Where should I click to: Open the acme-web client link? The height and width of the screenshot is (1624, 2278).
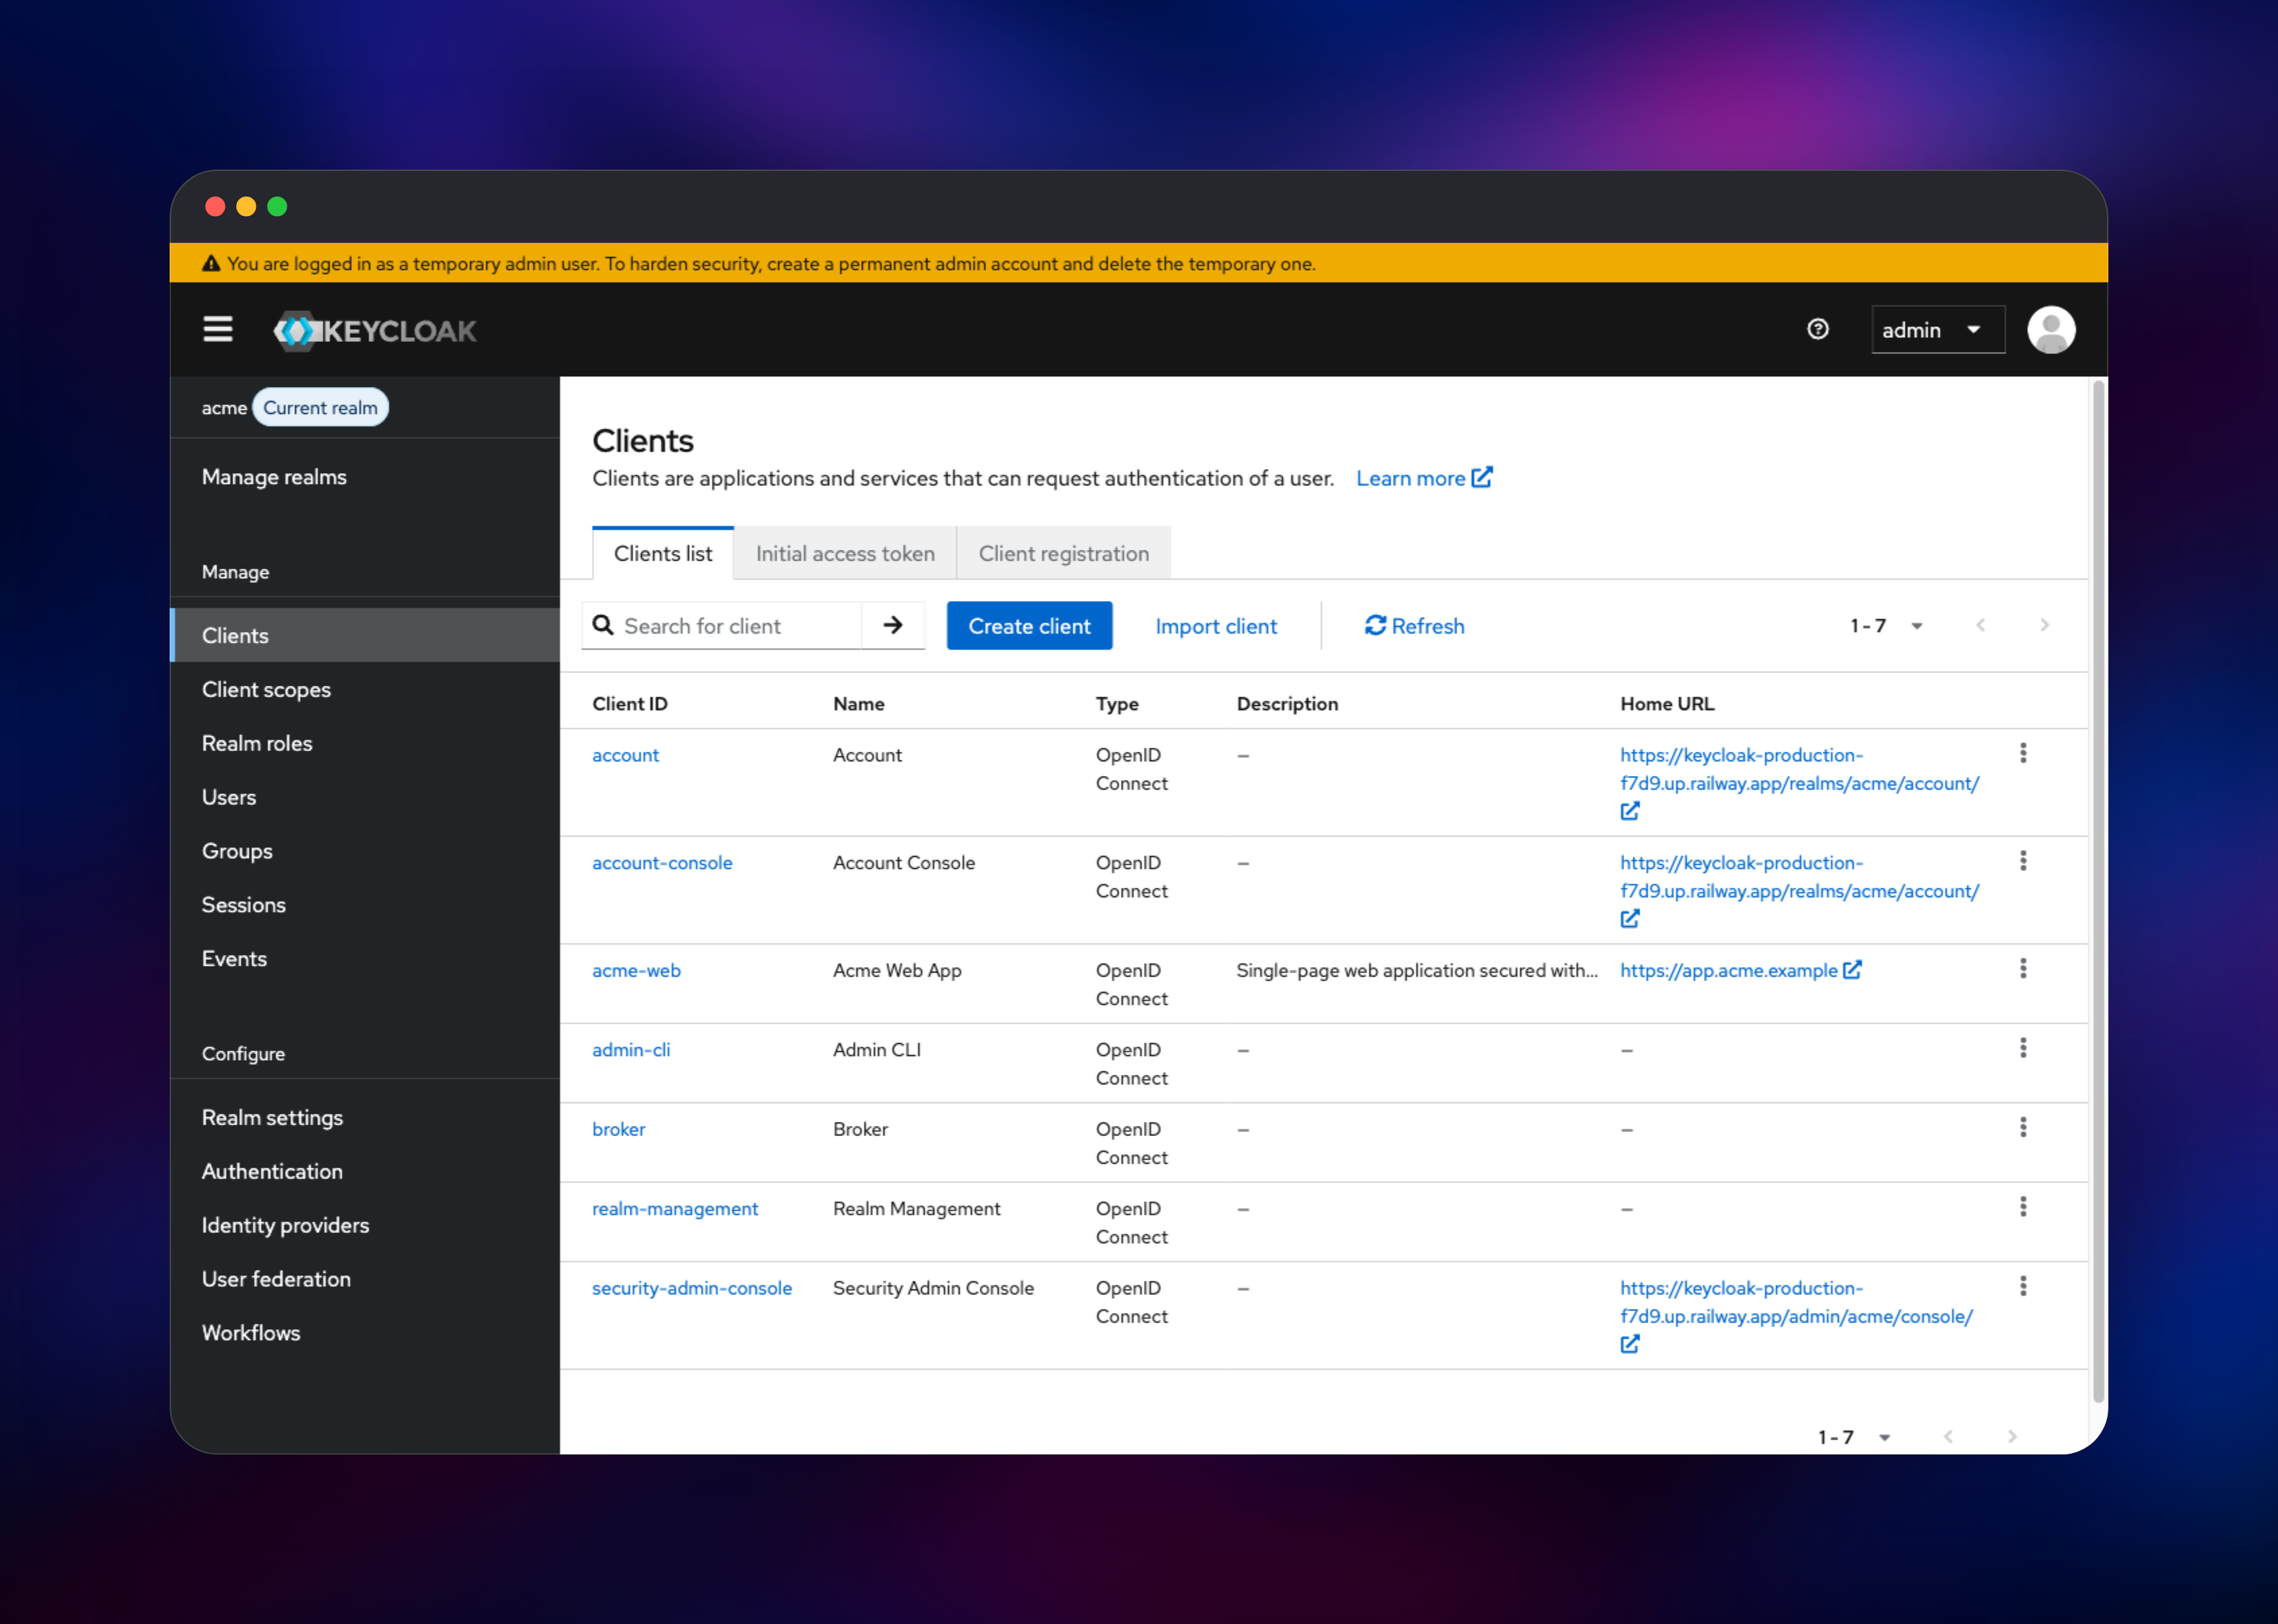[x=636, y=970]
